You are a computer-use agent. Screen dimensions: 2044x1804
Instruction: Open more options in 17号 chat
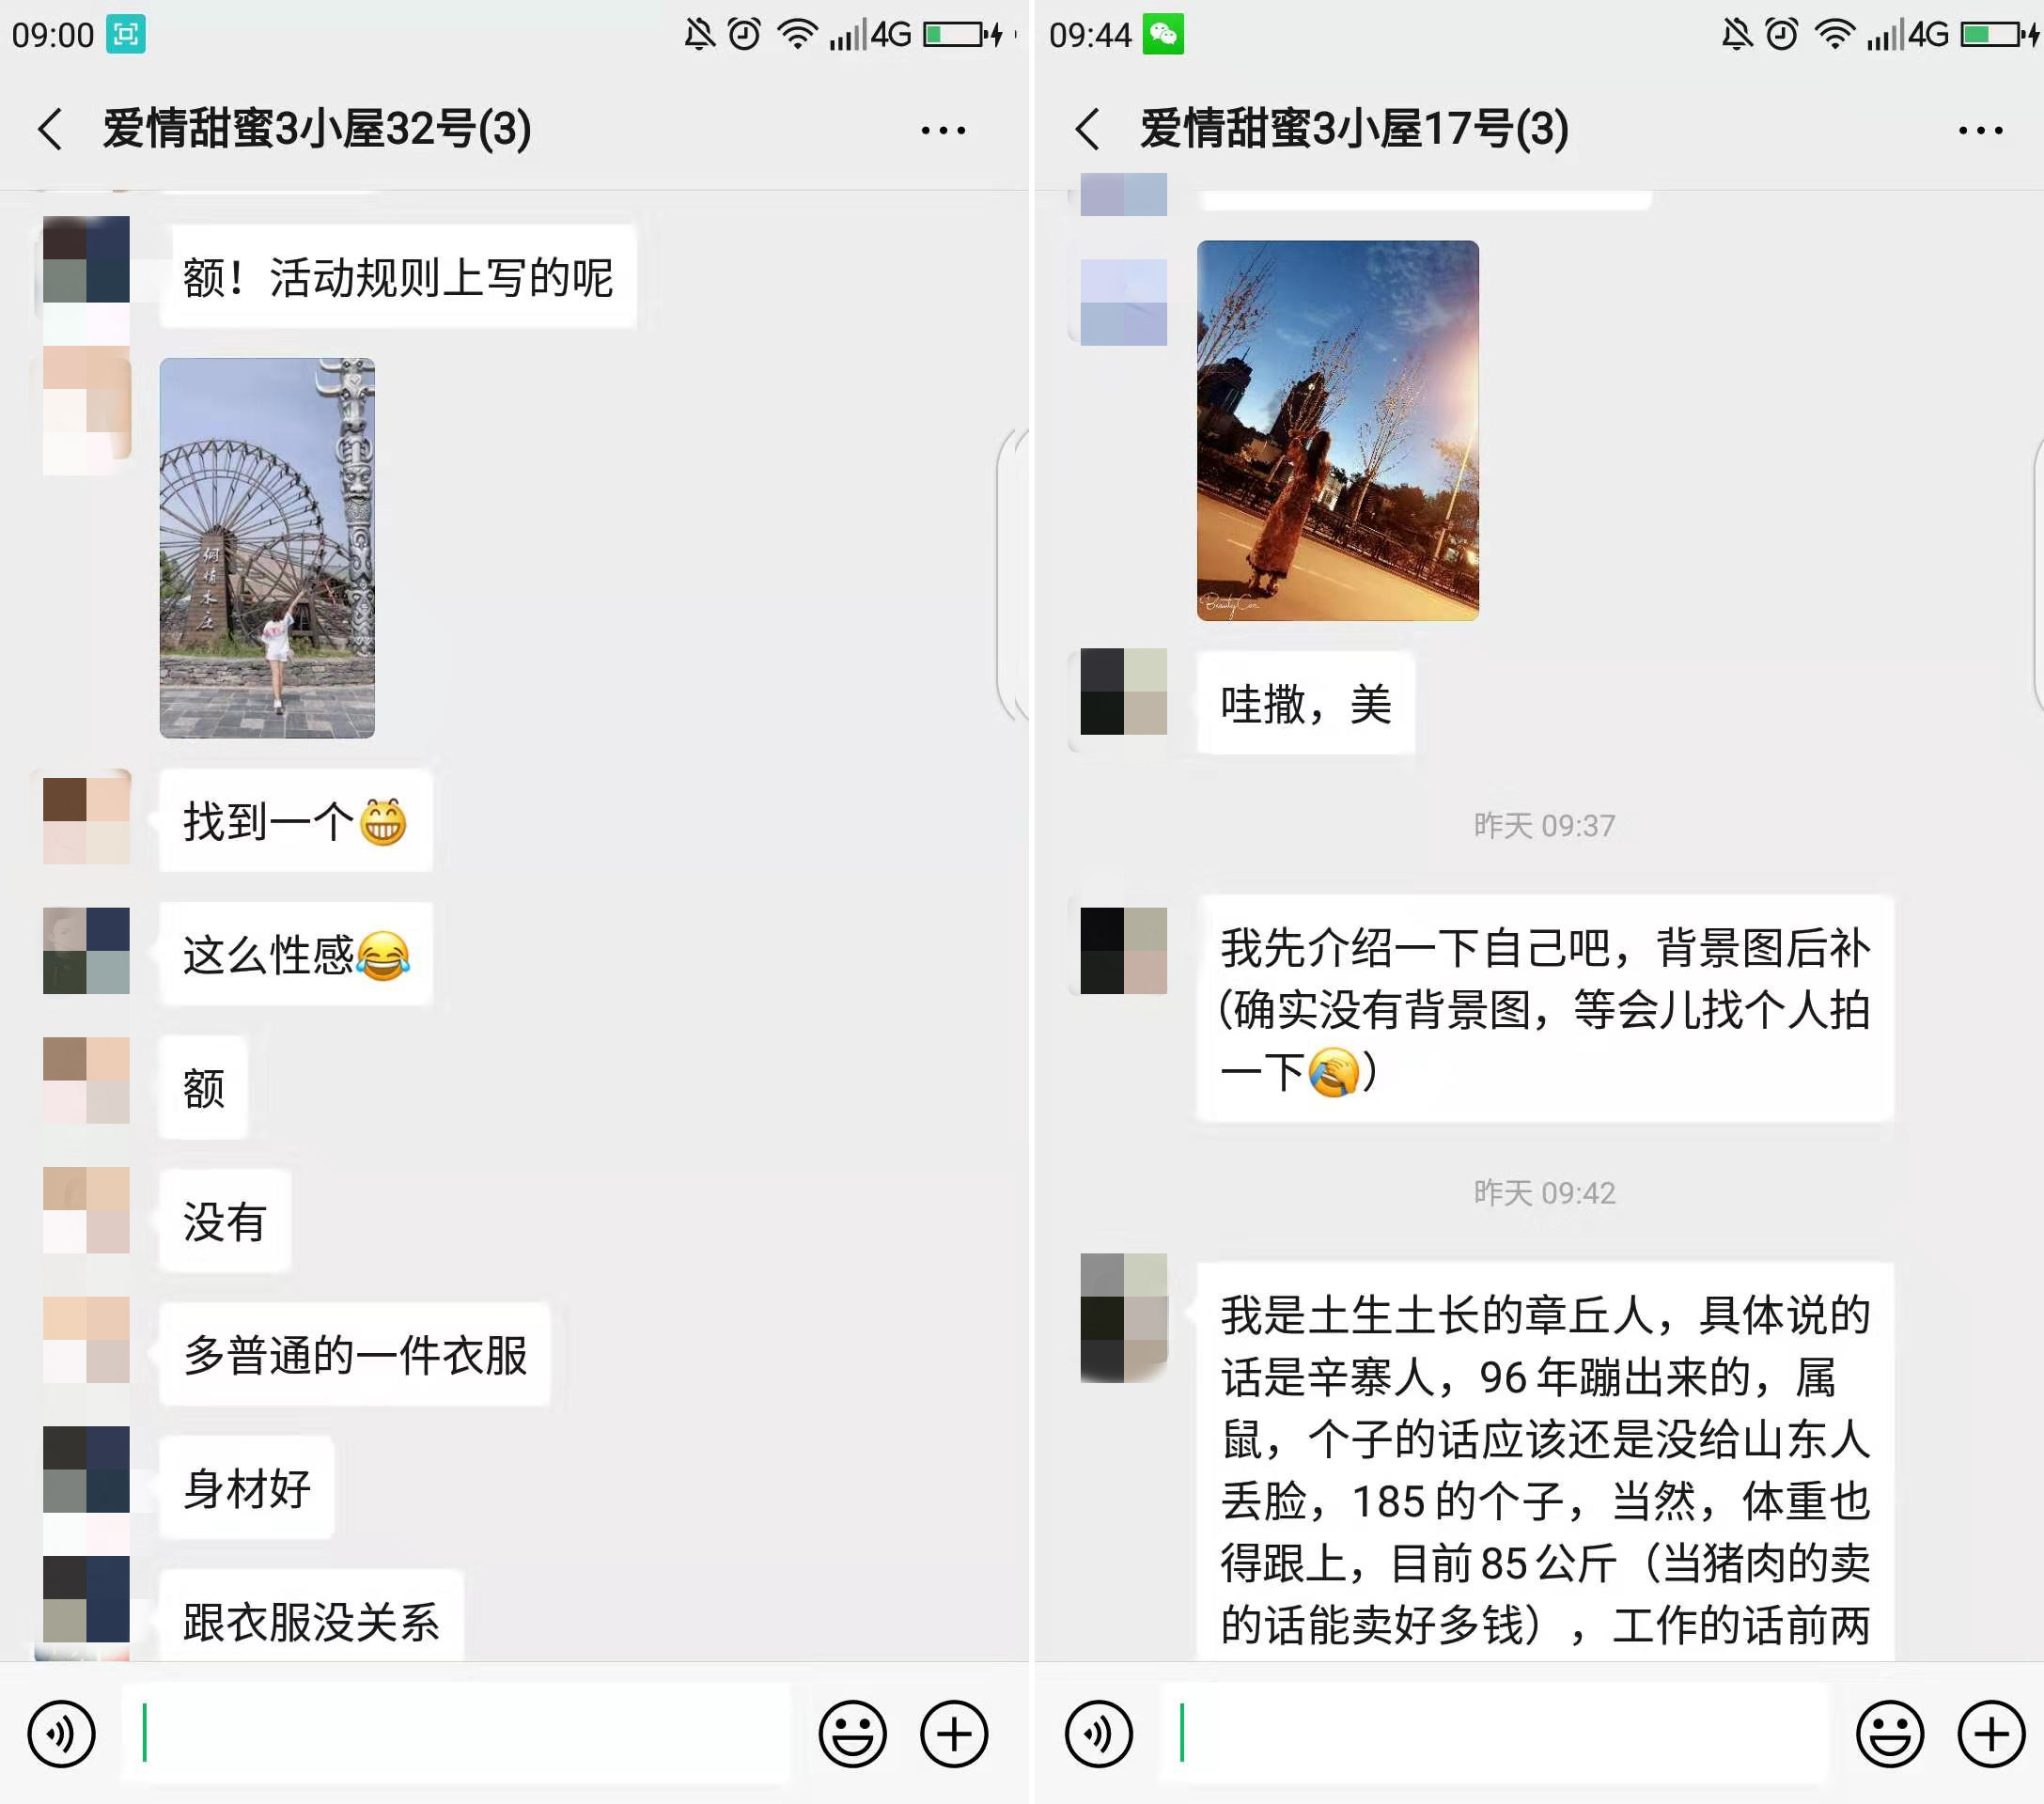click(1980, 130)
